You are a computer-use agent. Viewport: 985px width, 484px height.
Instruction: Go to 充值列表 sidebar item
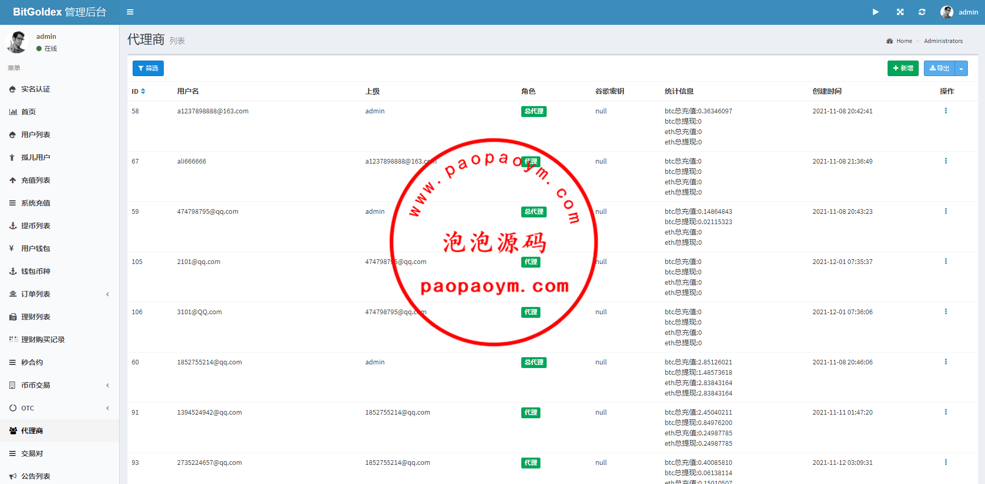36,180
